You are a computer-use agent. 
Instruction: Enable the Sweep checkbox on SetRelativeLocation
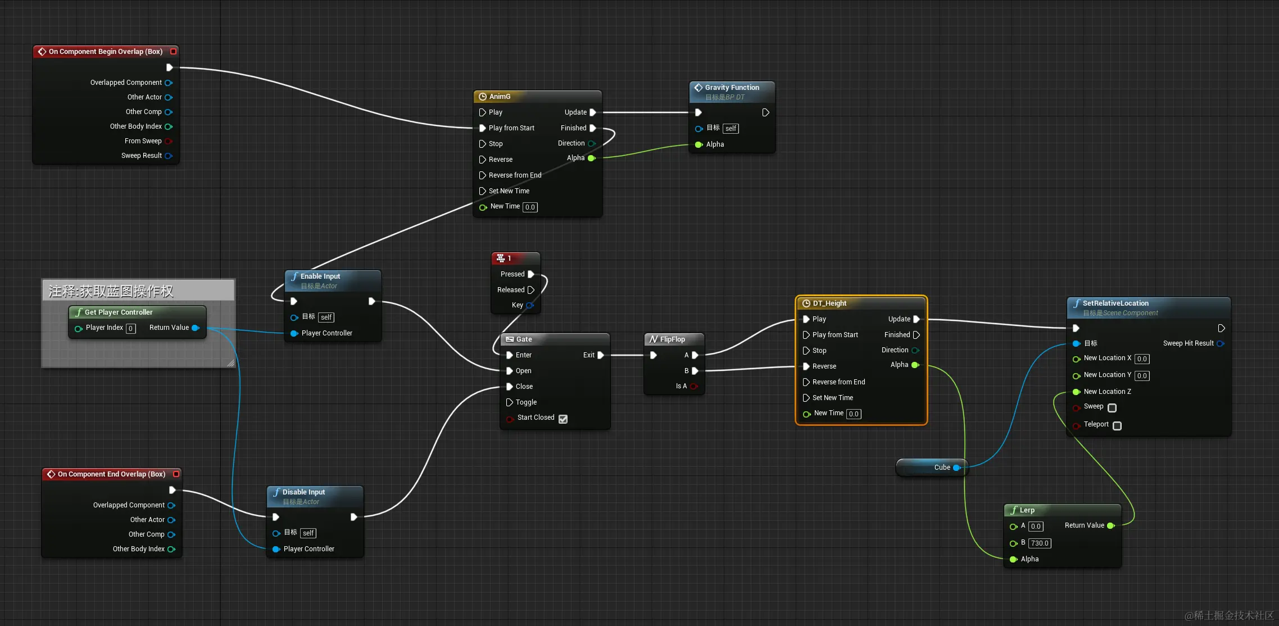point(1112,407)
